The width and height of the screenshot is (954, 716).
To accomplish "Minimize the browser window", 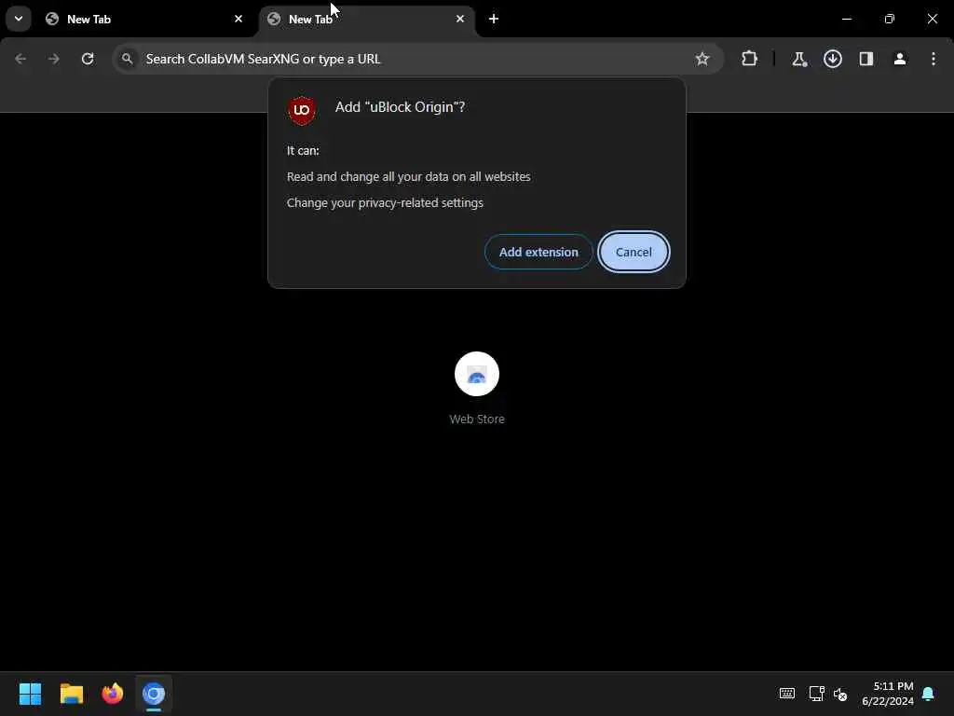I will pos(846,19).
